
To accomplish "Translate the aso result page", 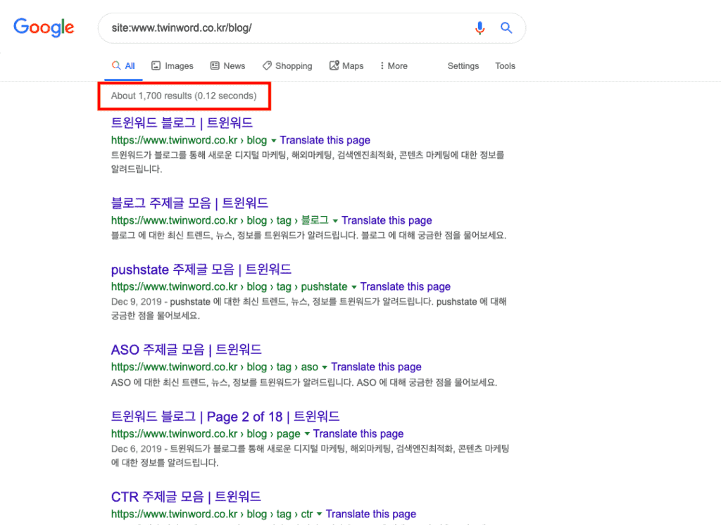I will coord(376,367).
